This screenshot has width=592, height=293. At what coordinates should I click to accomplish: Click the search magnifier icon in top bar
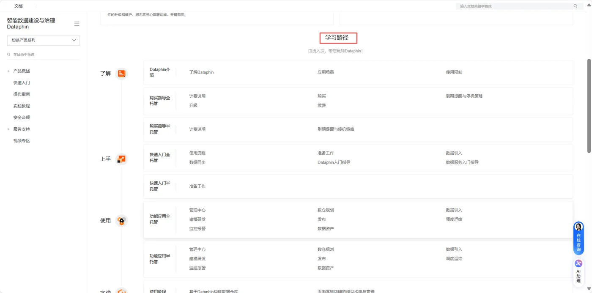(575, 6)
